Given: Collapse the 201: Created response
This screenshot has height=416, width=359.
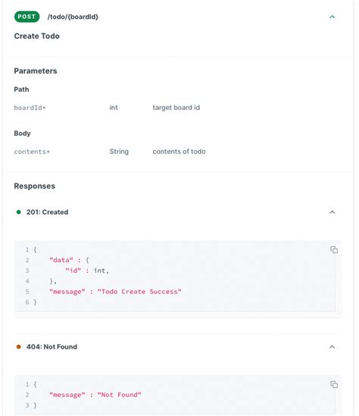Looking at the screenshot, I should 332,212.
